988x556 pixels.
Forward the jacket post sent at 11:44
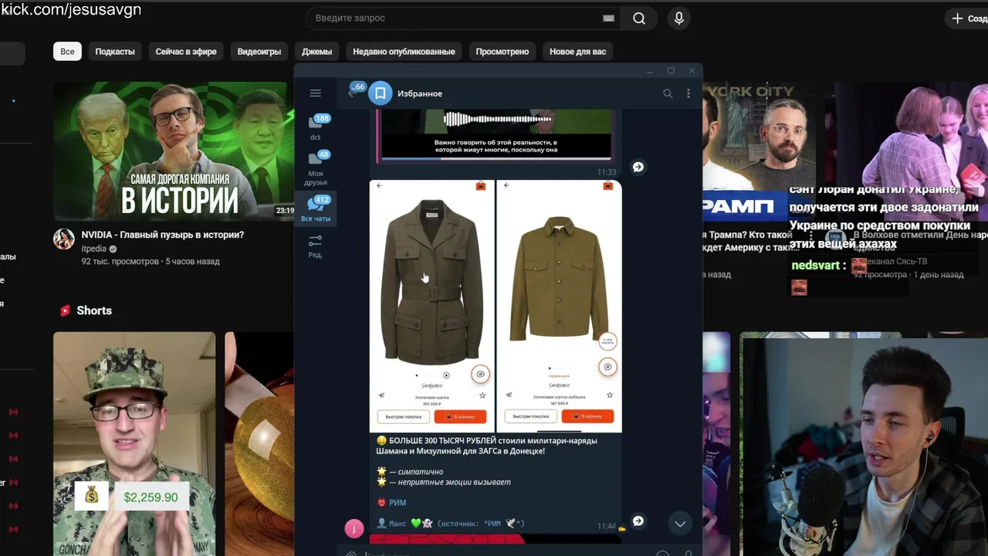coord(638,521)
